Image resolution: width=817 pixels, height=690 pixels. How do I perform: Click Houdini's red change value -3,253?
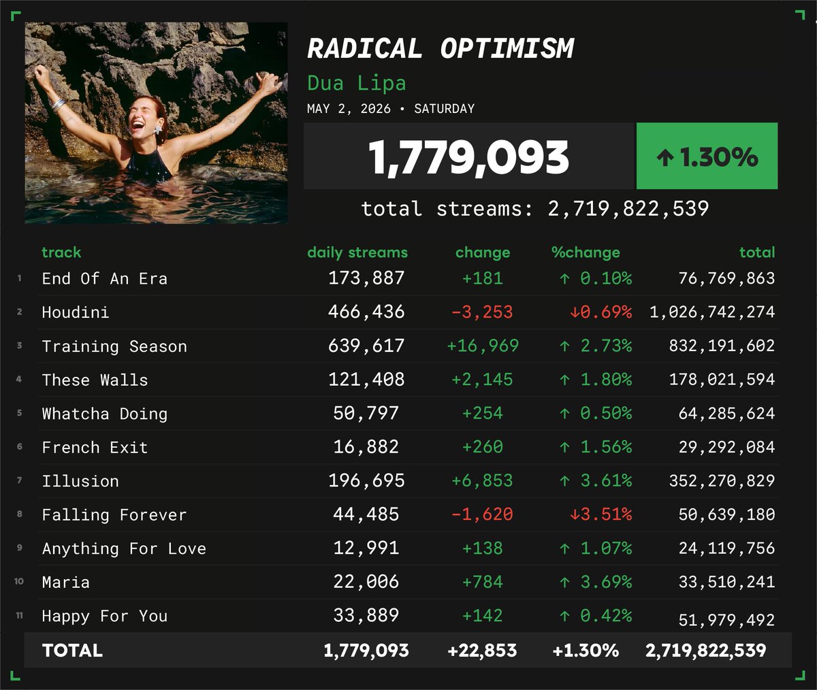tap(483, 312)
